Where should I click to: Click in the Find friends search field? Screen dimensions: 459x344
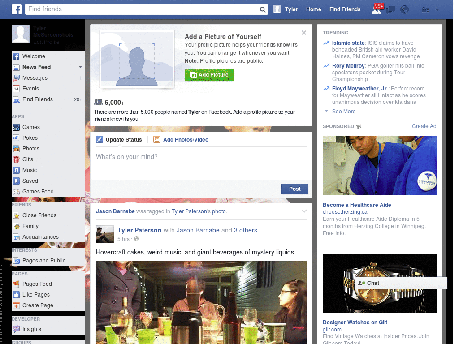(x=143, y=9)
